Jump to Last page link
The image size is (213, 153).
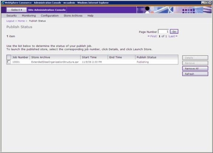[173, 36]
